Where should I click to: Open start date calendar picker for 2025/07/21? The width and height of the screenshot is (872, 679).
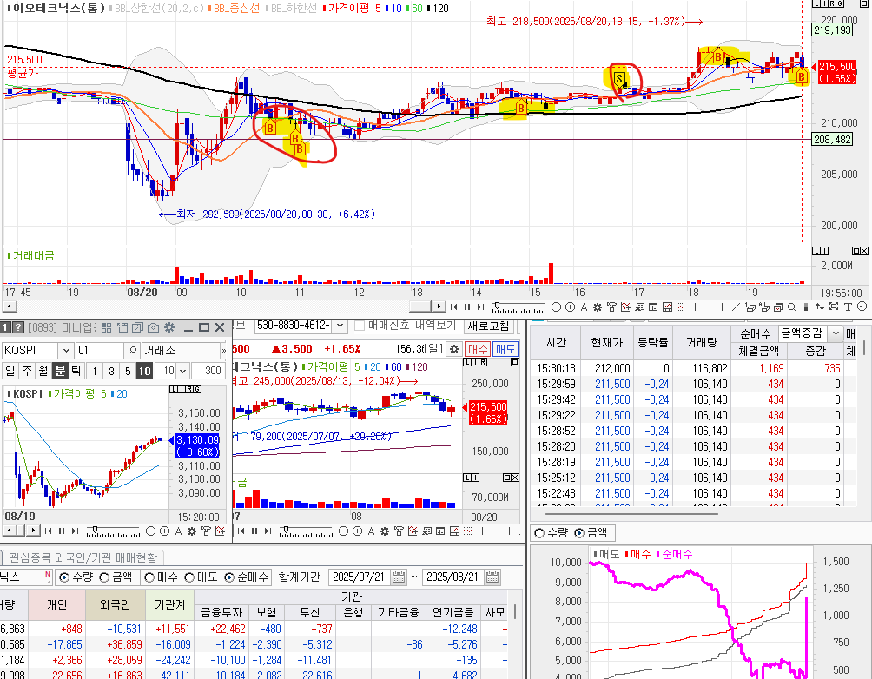(398, 577)
